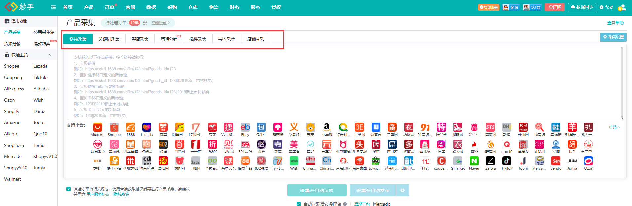Open 公用采集箱 in the sidebar
Image resolution: width=632 pixels, height=206 pixels.
(x=44, y=32)
